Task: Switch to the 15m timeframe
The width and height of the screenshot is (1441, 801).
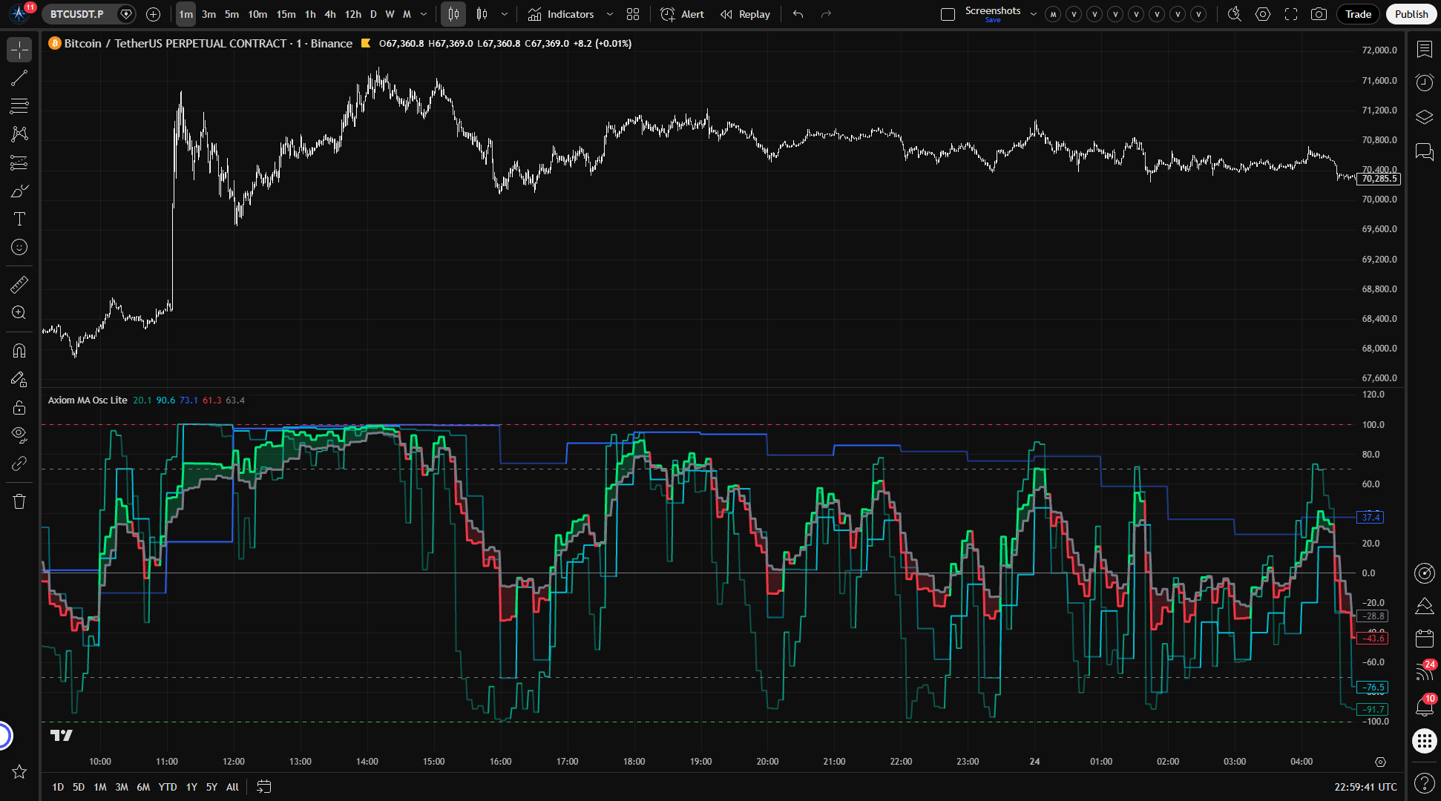Action: point(286,14)
